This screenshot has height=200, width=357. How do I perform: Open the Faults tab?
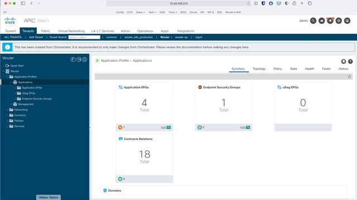coord(326,69)
